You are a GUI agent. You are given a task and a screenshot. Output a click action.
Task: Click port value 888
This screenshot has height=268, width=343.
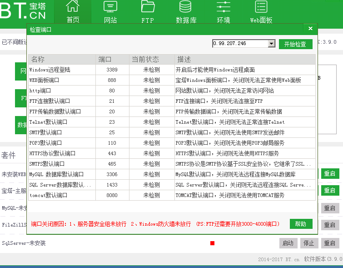coord(112,80)
